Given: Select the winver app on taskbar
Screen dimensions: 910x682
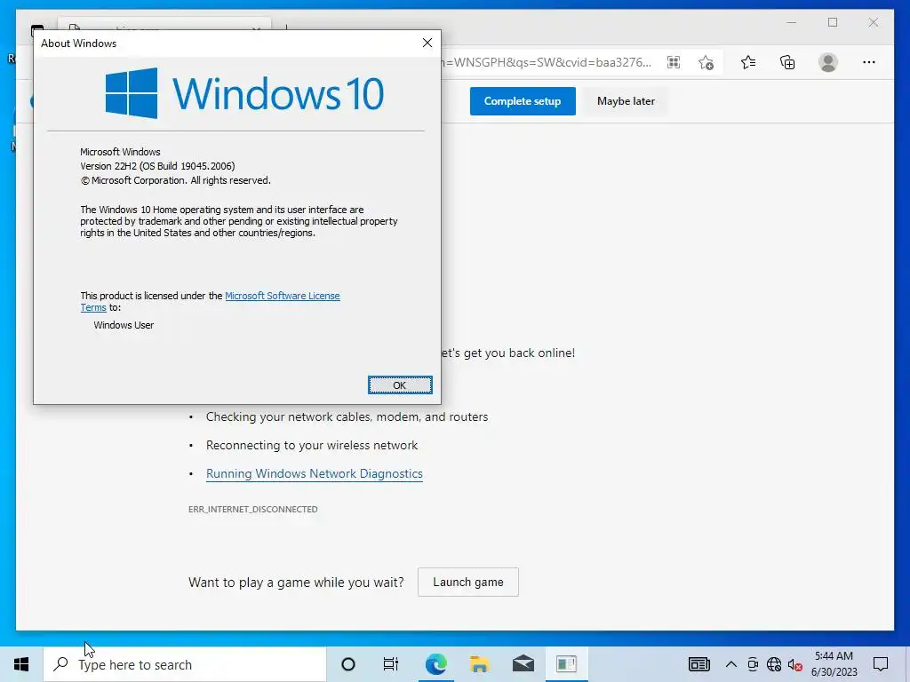Looking at the screenshot, I should [566, 664].
